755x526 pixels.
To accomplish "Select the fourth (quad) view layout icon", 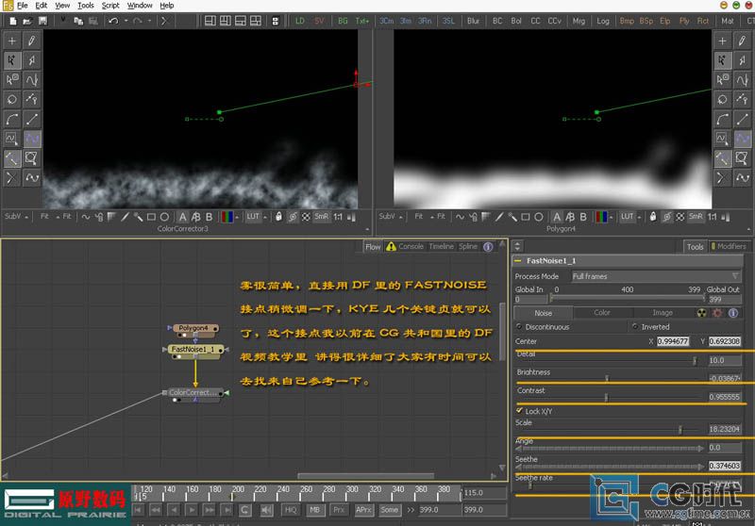I will (256, 21).
